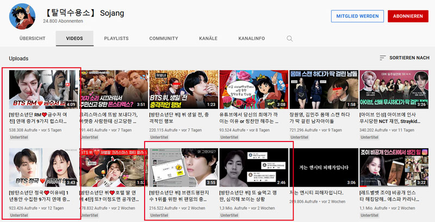Open the thumbnail with 1:58 duration
Image resolution: width=435 pixels, height=222 pixels.
coord(324,89)
